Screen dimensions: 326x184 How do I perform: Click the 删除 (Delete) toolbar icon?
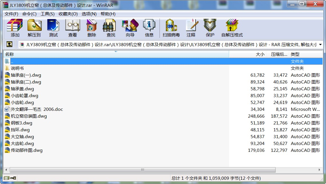click(x=92, y=28)
